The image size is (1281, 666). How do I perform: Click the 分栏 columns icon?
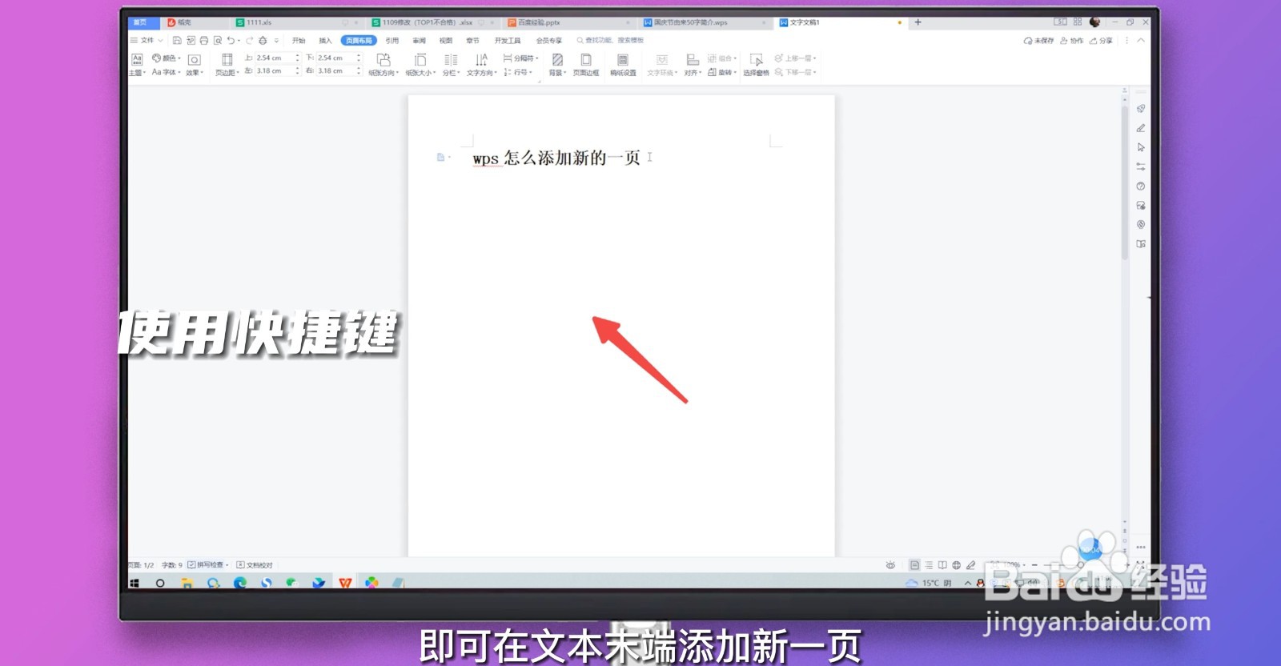(451, 59)
